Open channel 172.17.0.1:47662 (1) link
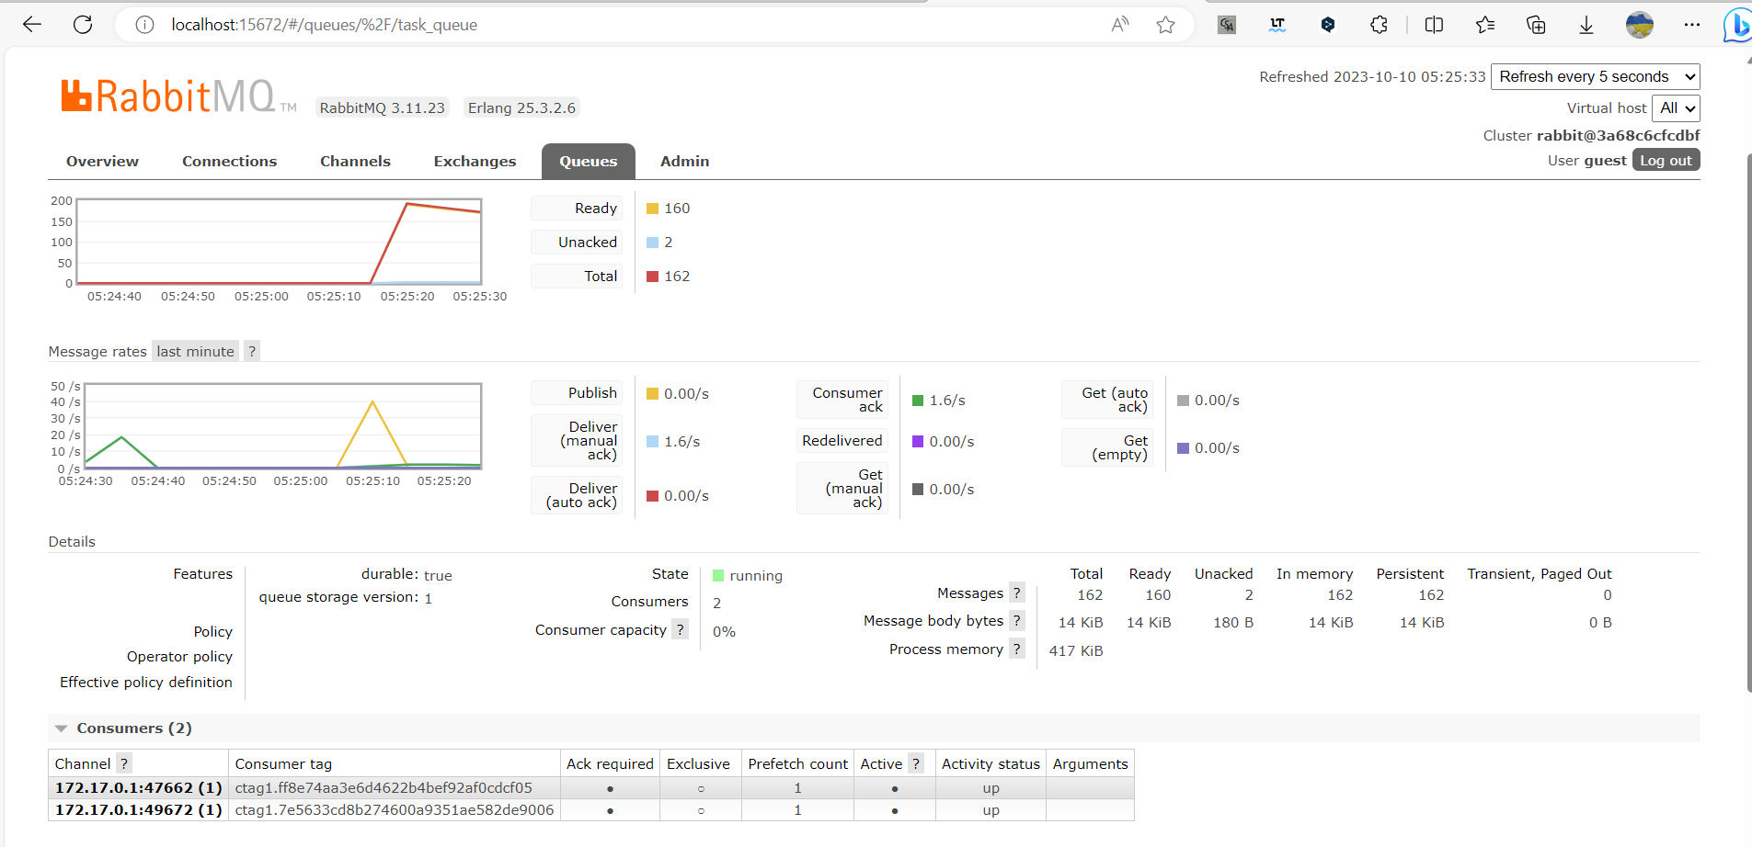Viewport: 1752px width, 847px height. tap(139, 787)
